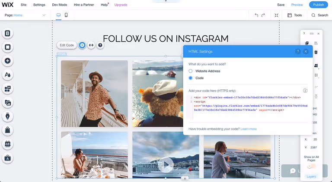Open the Menus & Pages panel in left sidebar
The height and width of the screenshot is (182, 332).
click(8, 33)
